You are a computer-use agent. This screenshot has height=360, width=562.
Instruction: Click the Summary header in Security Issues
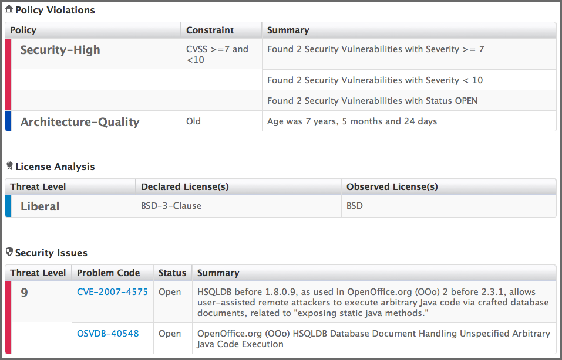[x=218, y=273]
